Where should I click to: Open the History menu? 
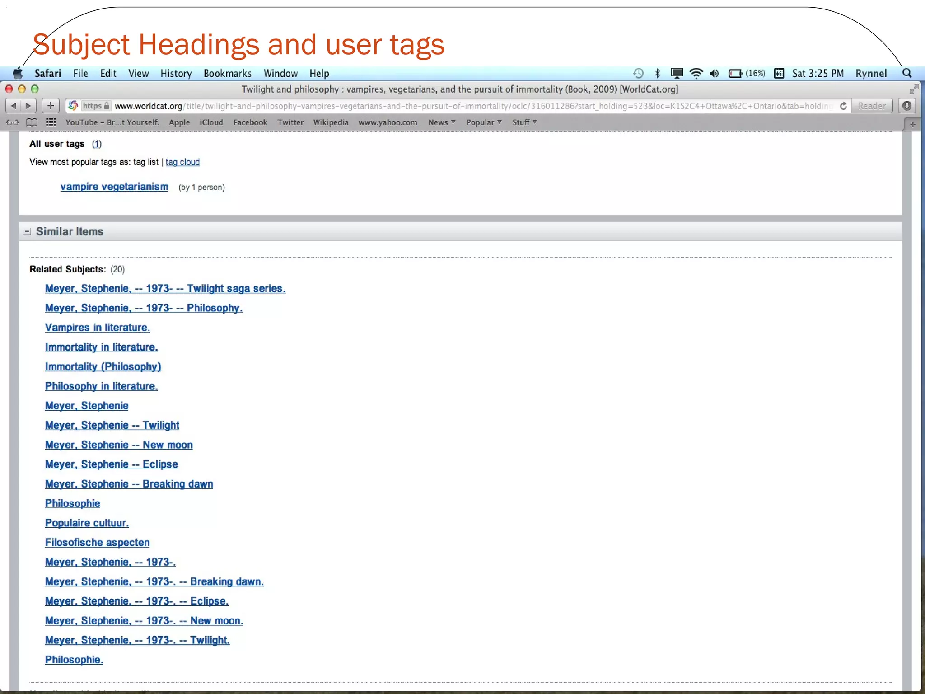click(x=176, y=73)
